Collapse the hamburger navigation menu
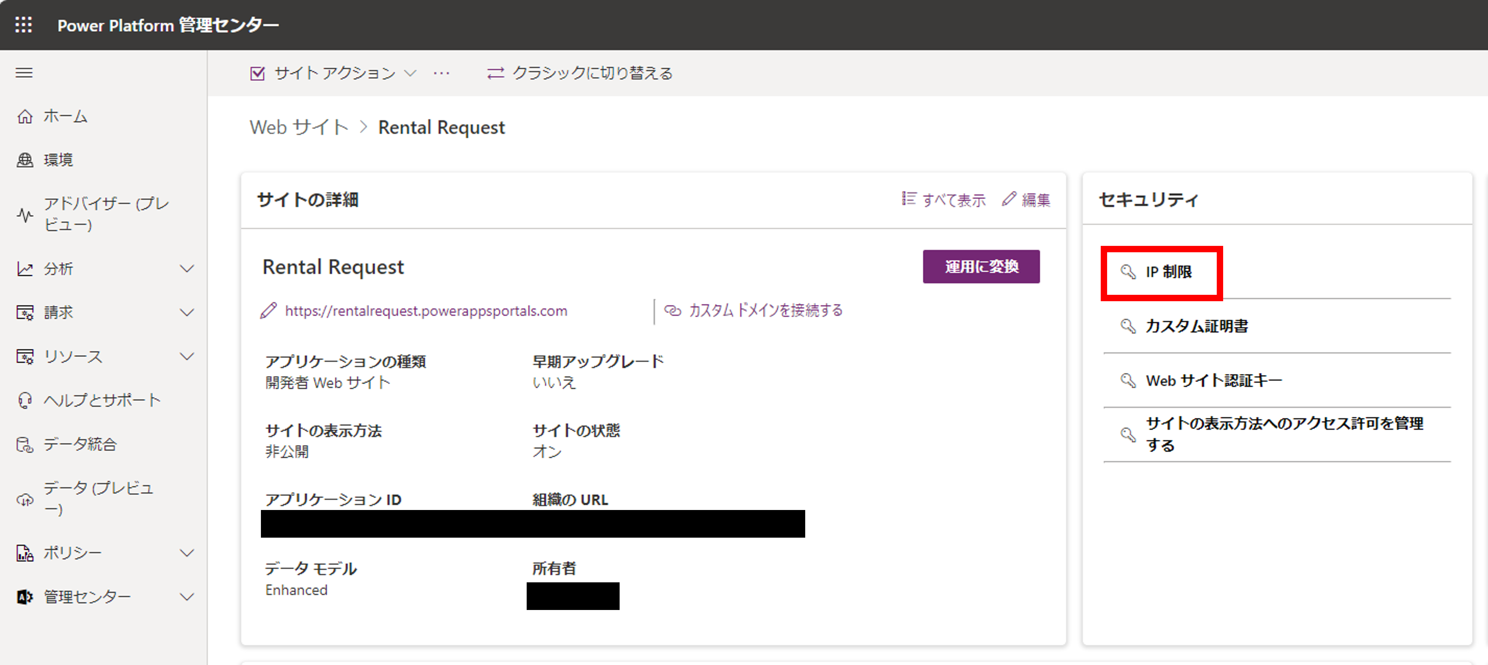This screenshot has width=1488, height=665. pos(24,73)
